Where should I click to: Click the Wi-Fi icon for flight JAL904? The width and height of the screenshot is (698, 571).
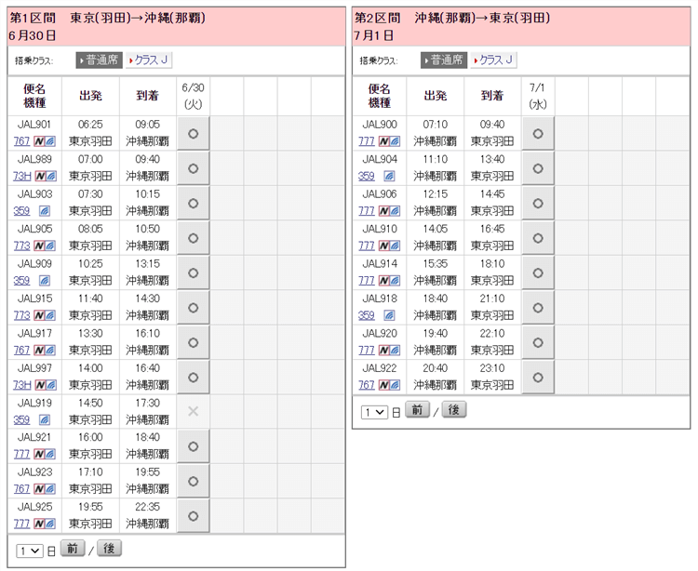[x=389, y=176]
